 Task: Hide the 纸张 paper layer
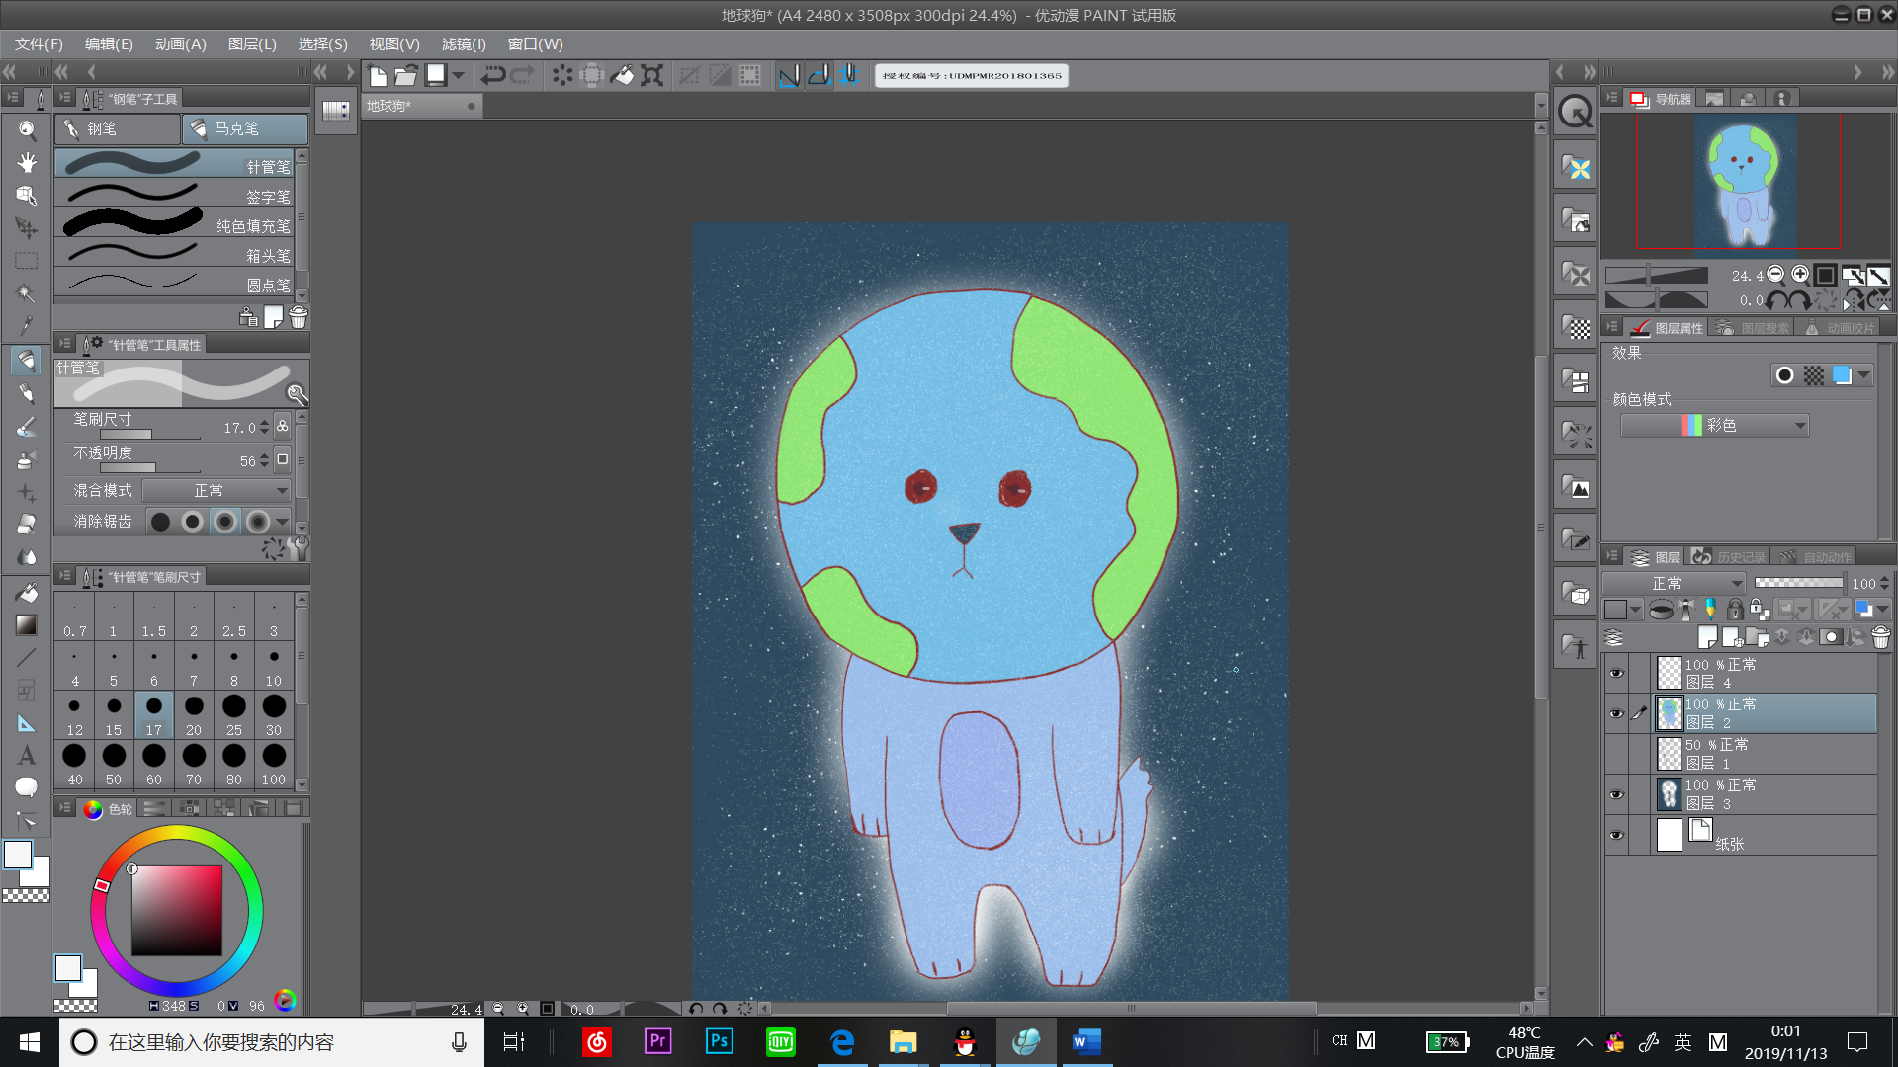coord(1616,836)
